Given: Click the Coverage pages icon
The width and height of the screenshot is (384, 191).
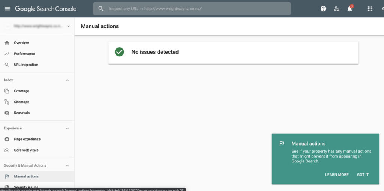Looking at the screenshot, I should (x=7, y=91).
